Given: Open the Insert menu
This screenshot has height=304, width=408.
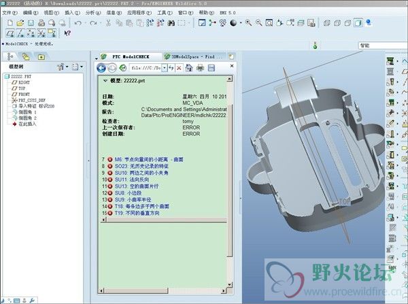Looking at the screenshot, I should coord(72,13).
